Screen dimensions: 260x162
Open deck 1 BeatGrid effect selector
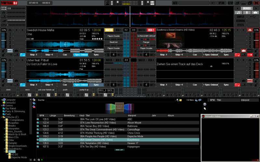point(113,42)
